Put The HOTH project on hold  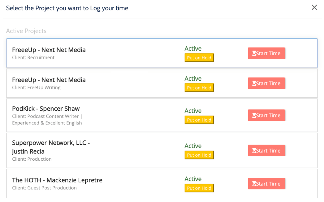[x=199, y=188]
